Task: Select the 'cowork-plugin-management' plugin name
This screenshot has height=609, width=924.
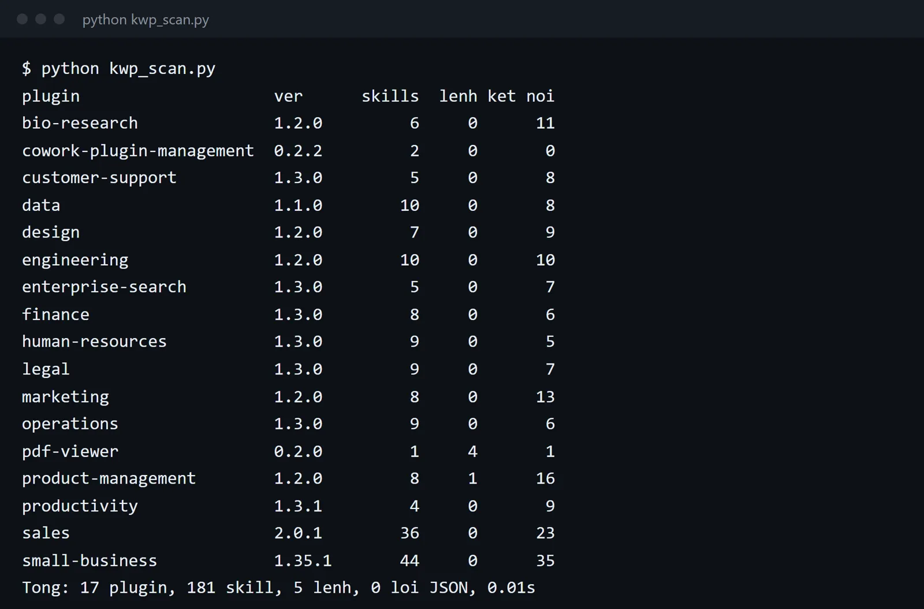Action: pos(138,151)
